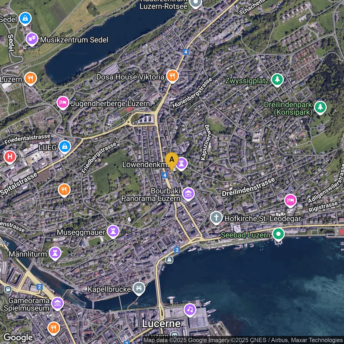The image size is (344, 344).
Task: Click the Hofkirche St. Leodegar church pin
Action: tap(216, 218)
